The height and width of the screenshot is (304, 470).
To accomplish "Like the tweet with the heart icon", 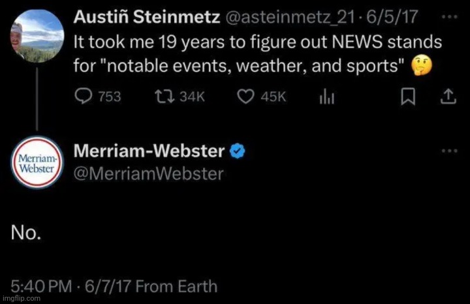I will [244, 97].
